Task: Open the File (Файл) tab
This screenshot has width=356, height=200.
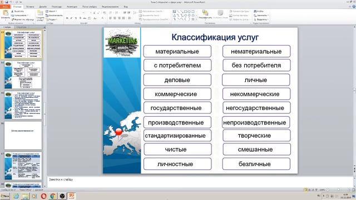Action: click(5, 7)
